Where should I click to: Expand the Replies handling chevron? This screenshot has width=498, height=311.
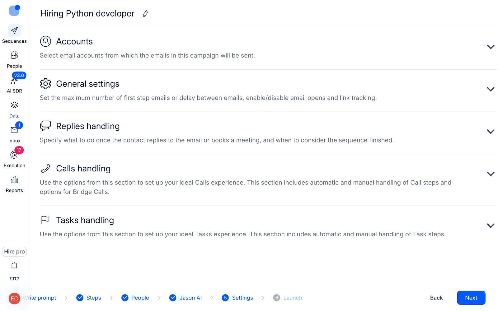click(x=491, y=132)
